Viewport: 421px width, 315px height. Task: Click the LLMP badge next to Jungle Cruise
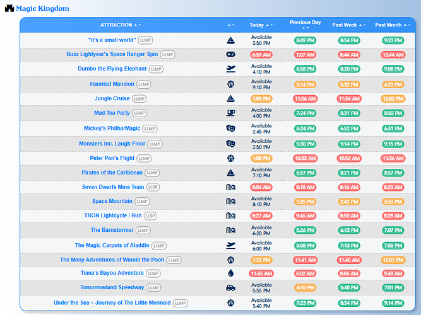click(x=139, y=99)
